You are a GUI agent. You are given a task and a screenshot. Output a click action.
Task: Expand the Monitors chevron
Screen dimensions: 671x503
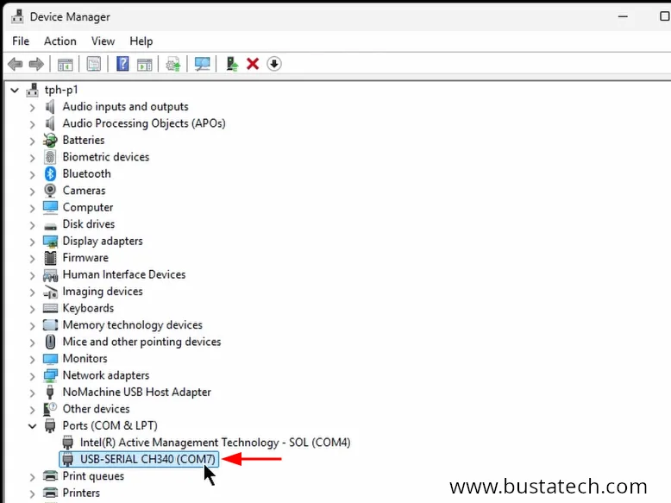click(32, 359)
